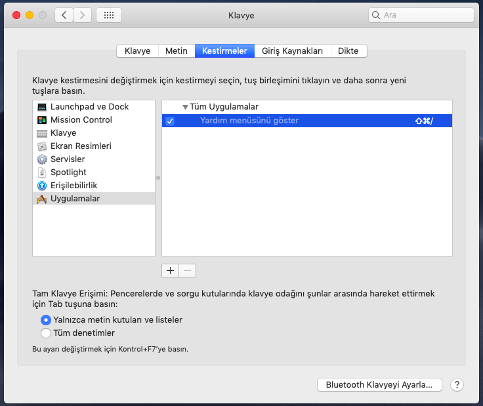Click the Launchpad ve Dock icon
The height and width of the screenshot is (406, 483).
42,107
